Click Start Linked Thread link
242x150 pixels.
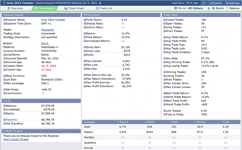[x=16, y=139]
